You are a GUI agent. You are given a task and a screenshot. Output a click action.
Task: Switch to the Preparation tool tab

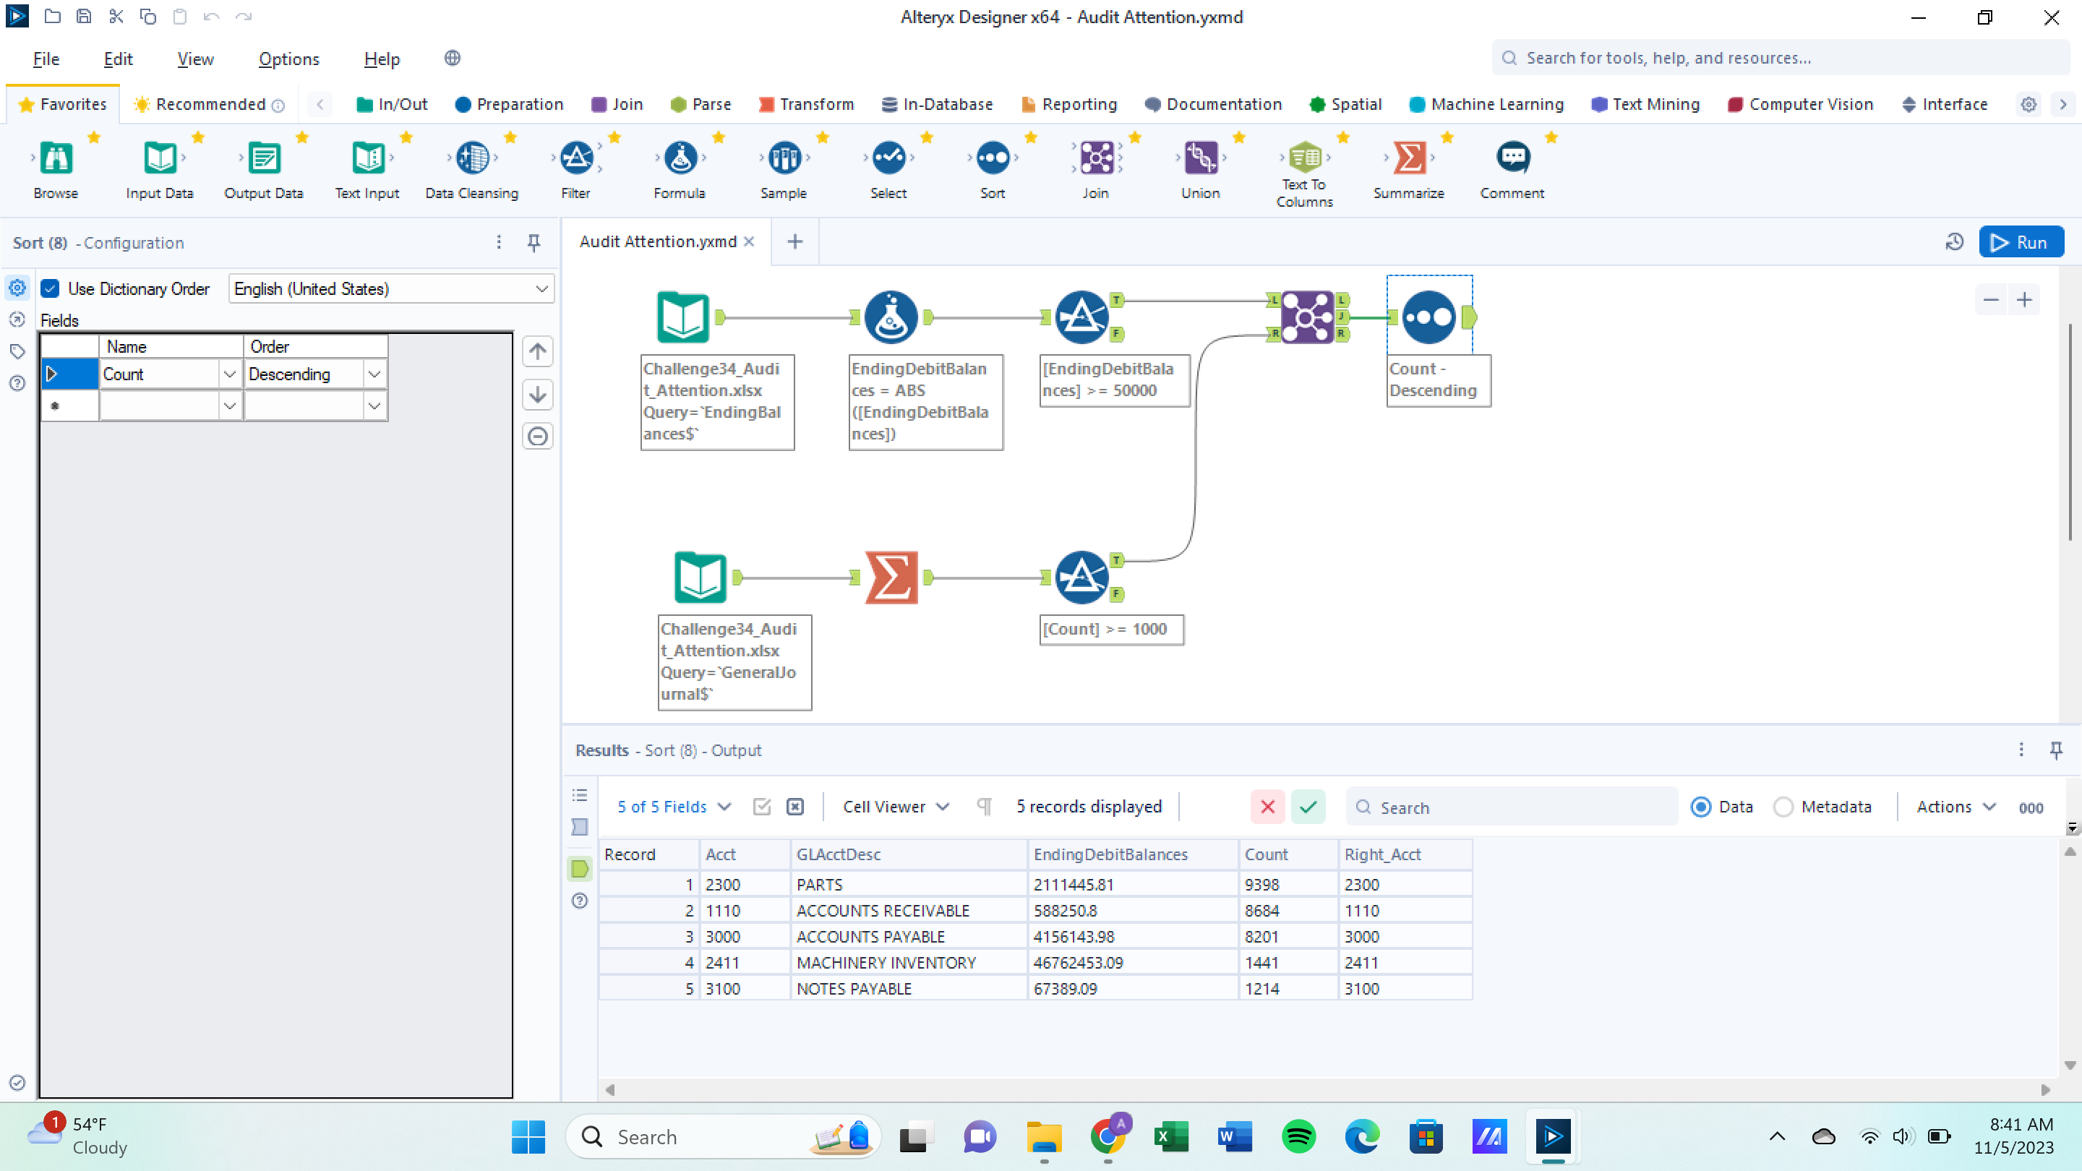[x=509, y=104]
